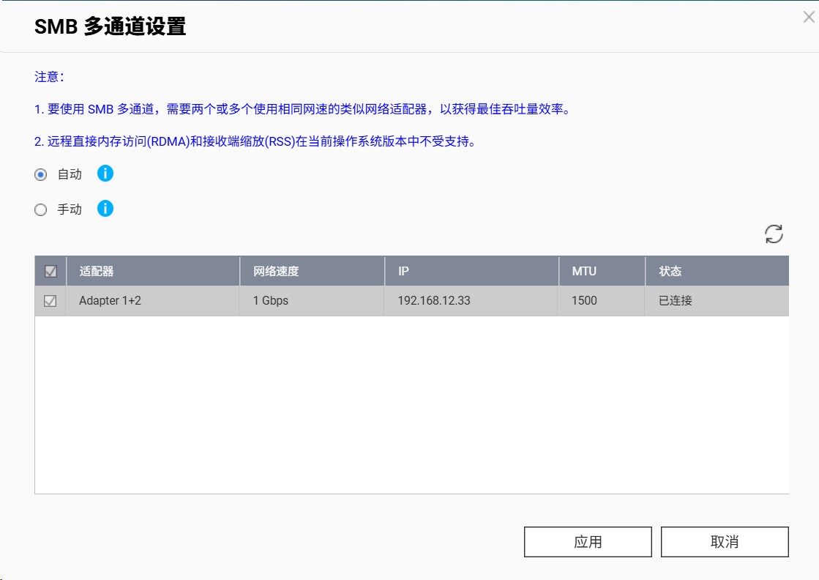
Task: Click the 192.168.12.33 IP cell
Action: click(471, 300)
